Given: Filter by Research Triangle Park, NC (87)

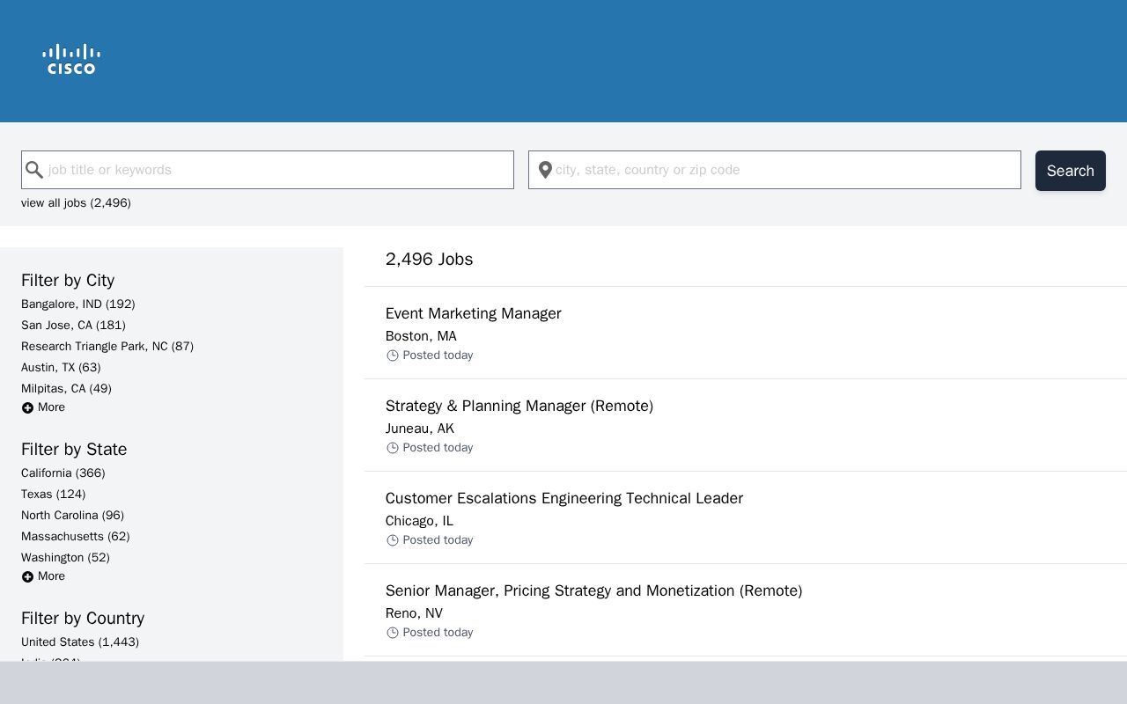Looking at the screenshot, I should coord(107,346).
